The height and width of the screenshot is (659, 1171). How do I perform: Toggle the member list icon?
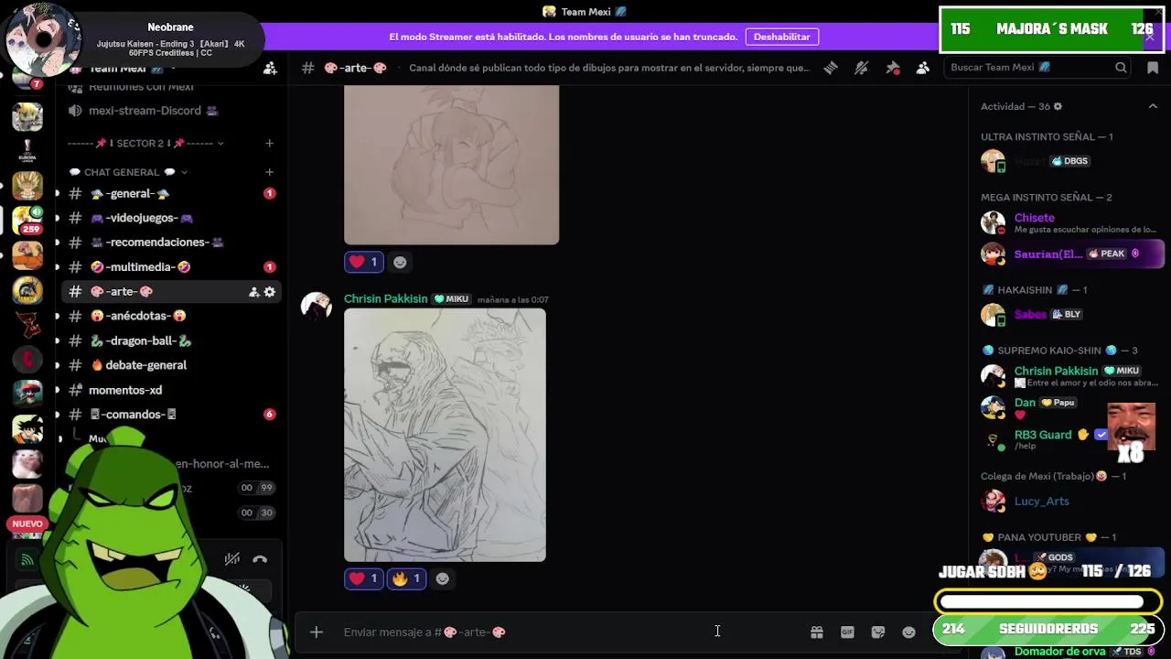[923, 68]
